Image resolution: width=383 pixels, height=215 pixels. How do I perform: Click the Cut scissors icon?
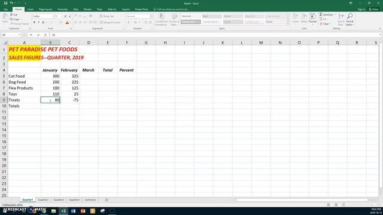[x=11, y=14]
